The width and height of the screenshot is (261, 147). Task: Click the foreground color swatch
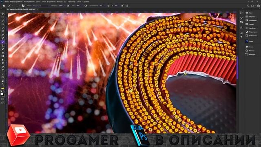(2, 94)
